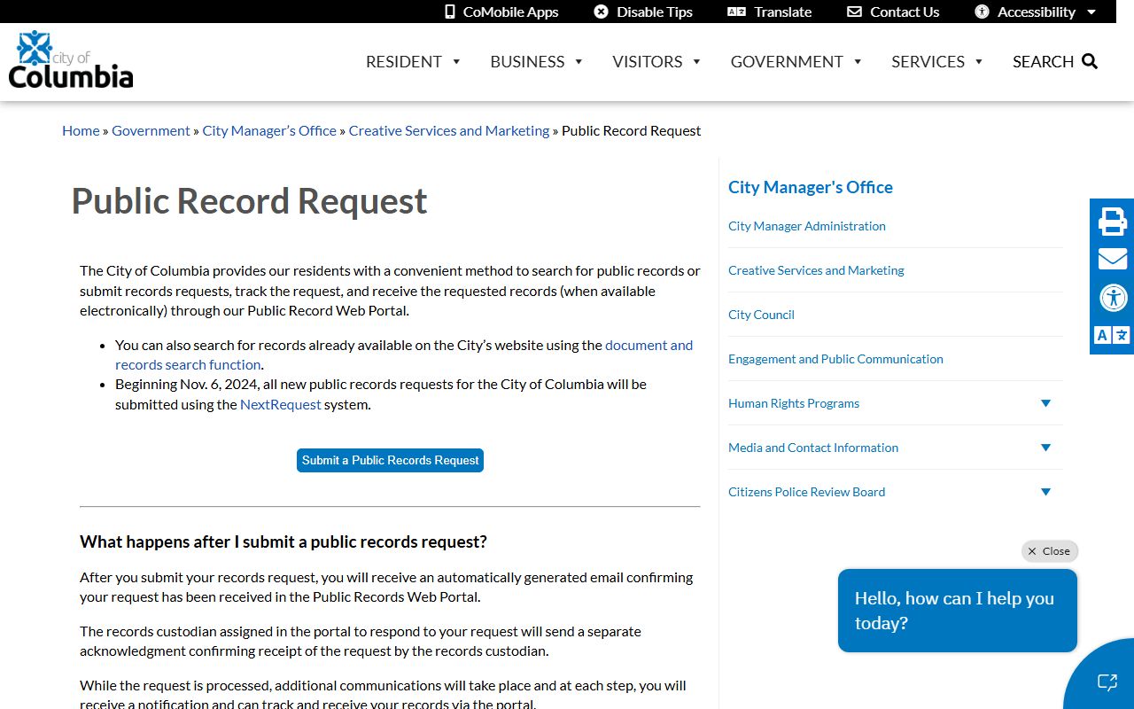Screen dimensions: 1134x709
Task: Open the City of Columbia logo homepage
Action: (71, 60)
